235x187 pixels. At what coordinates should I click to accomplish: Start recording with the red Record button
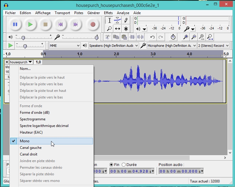93,24
